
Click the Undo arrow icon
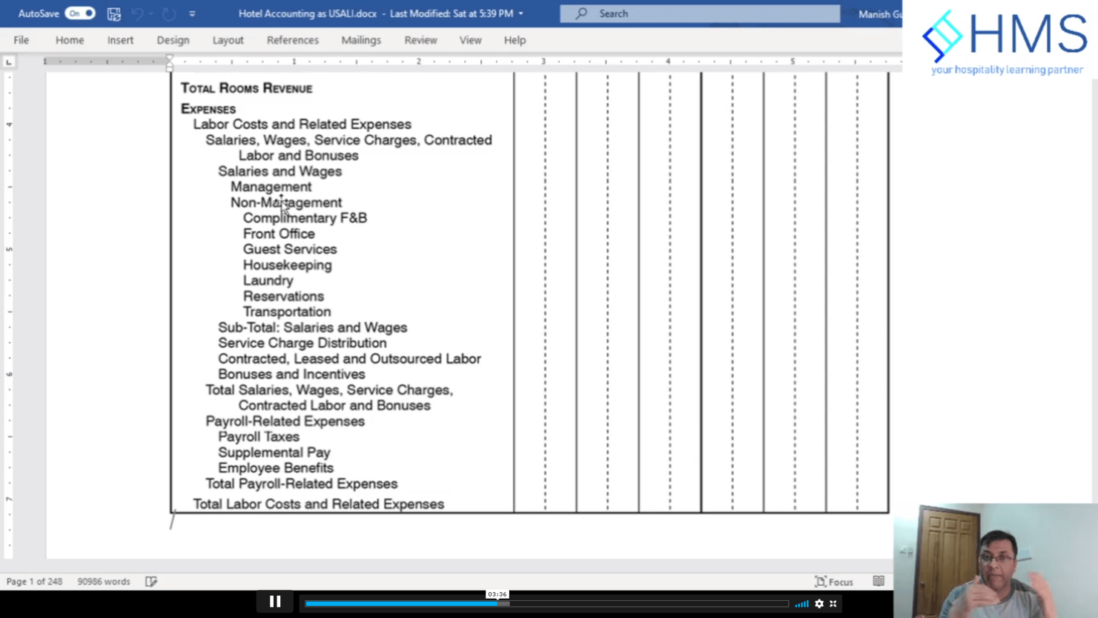tap(137, 14)
